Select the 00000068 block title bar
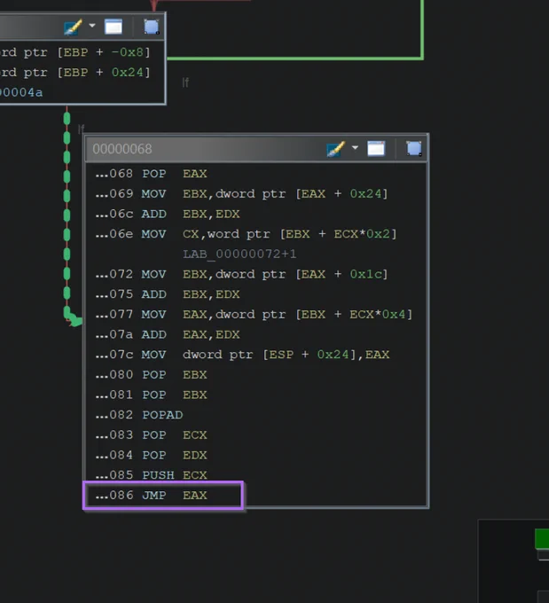Image resolution: width=549 pixels, height=603 pixels. point(256,148)
